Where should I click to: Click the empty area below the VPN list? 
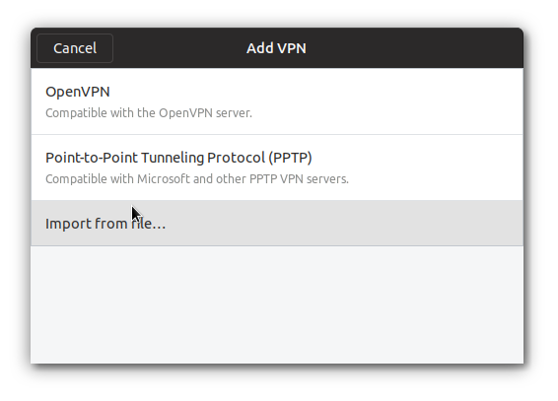pyautogui.click(x=277, y=304)
